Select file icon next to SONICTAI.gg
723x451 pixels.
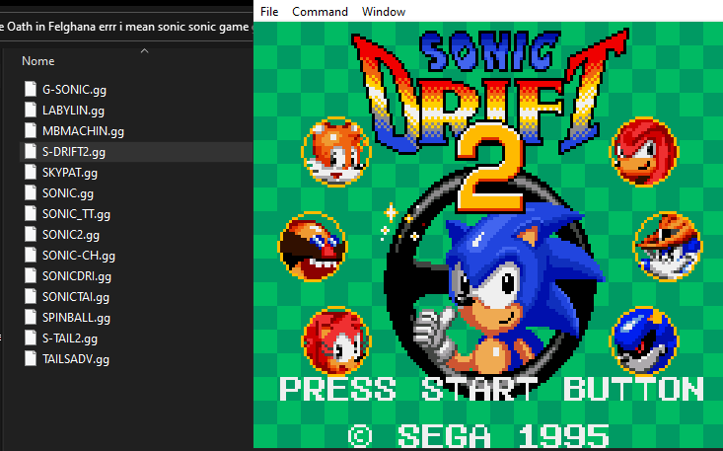[31, 296]
